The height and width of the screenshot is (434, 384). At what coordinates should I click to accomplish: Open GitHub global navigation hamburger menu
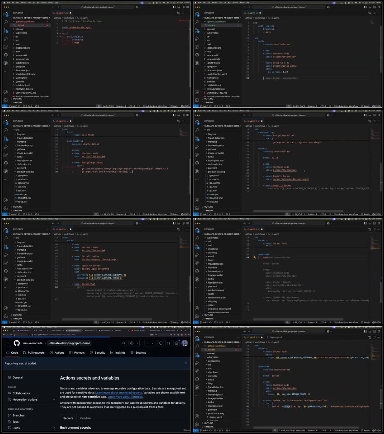click(x=8, y=343)
